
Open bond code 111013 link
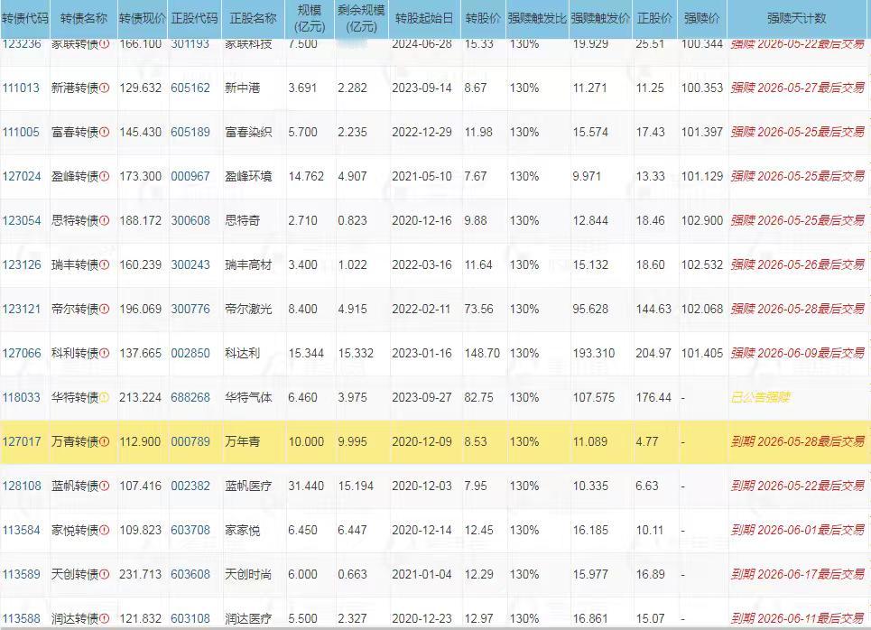[x=21, y=88]
